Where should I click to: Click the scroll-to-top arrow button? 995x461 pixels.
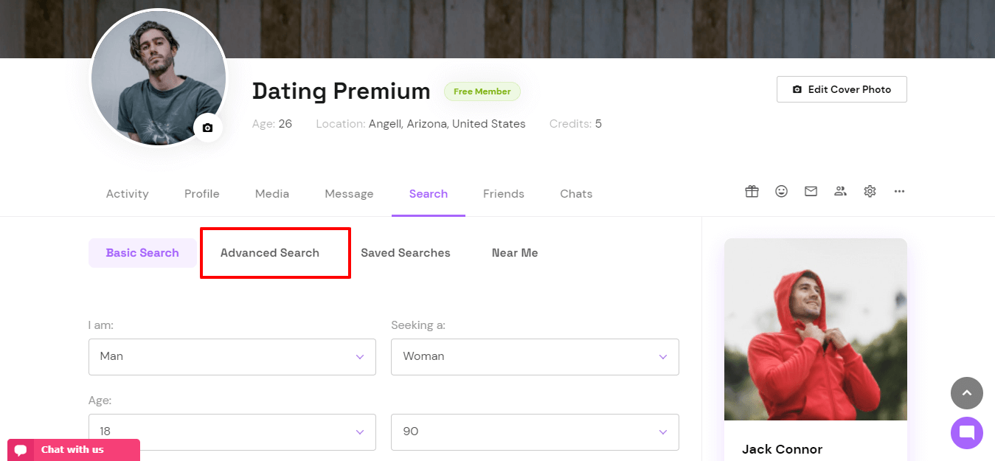point(967,393)
